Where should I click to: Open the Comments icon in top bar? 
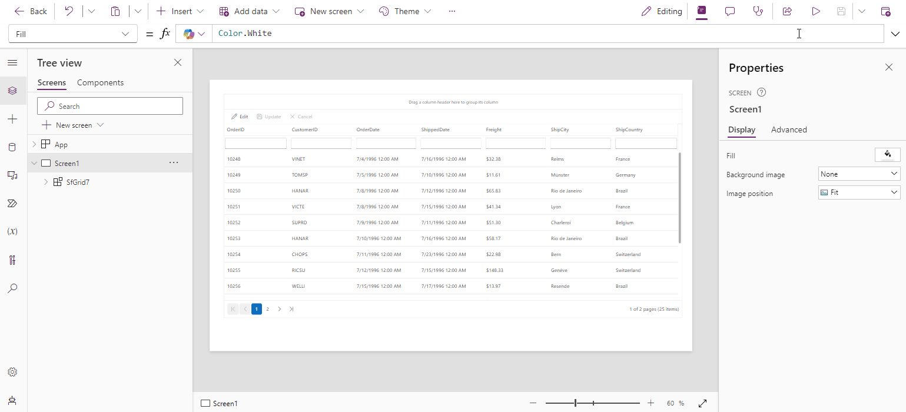point(730,11)
